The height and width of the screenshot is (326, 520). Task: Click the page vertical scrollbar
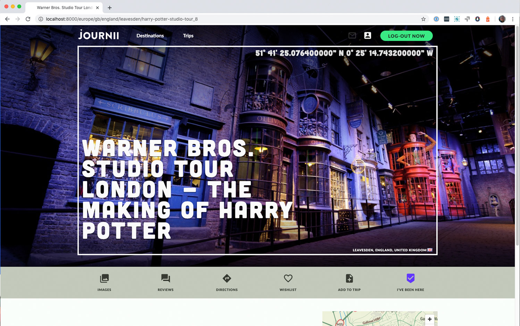pos(517,136)
